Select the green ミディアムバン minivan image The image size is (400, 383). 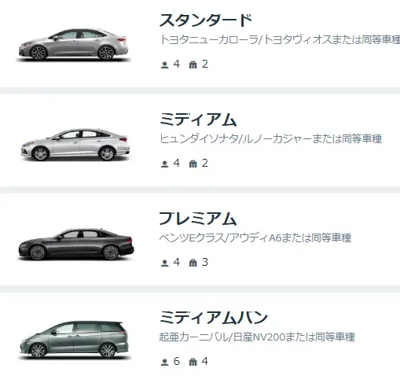75,340
